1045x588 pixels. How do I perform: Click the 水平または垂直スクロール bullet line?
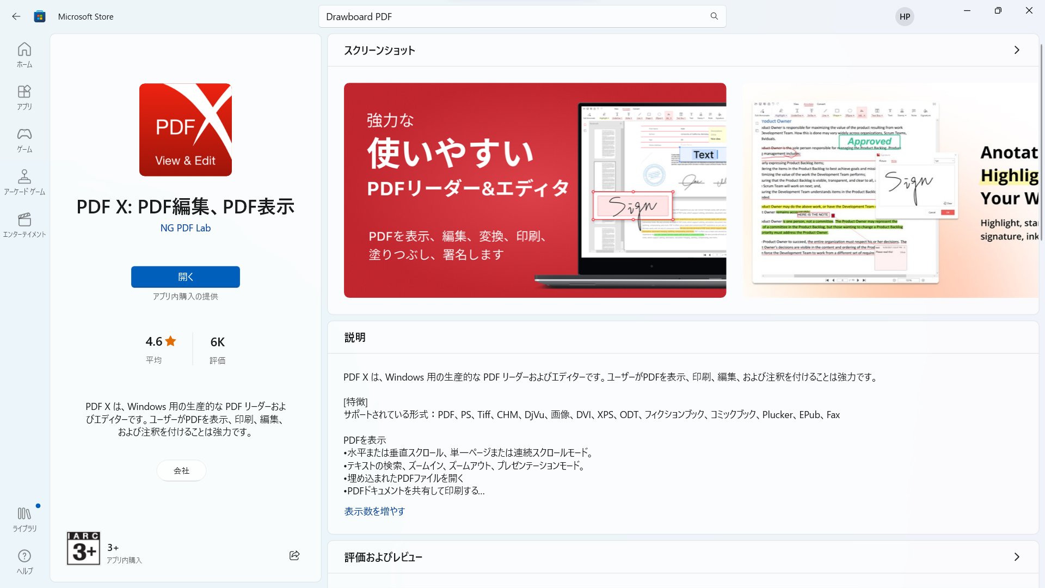click(x=469, y=452)
